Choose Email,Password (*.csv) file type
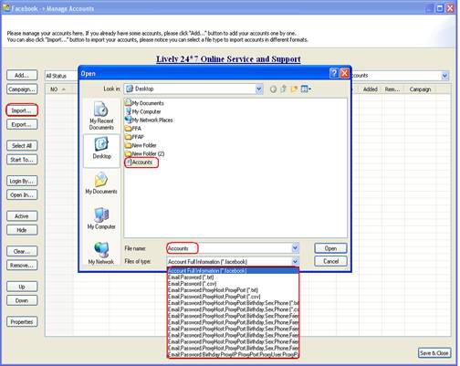The width and height of the screenshot is (460, 366). [x=233, y=284]
